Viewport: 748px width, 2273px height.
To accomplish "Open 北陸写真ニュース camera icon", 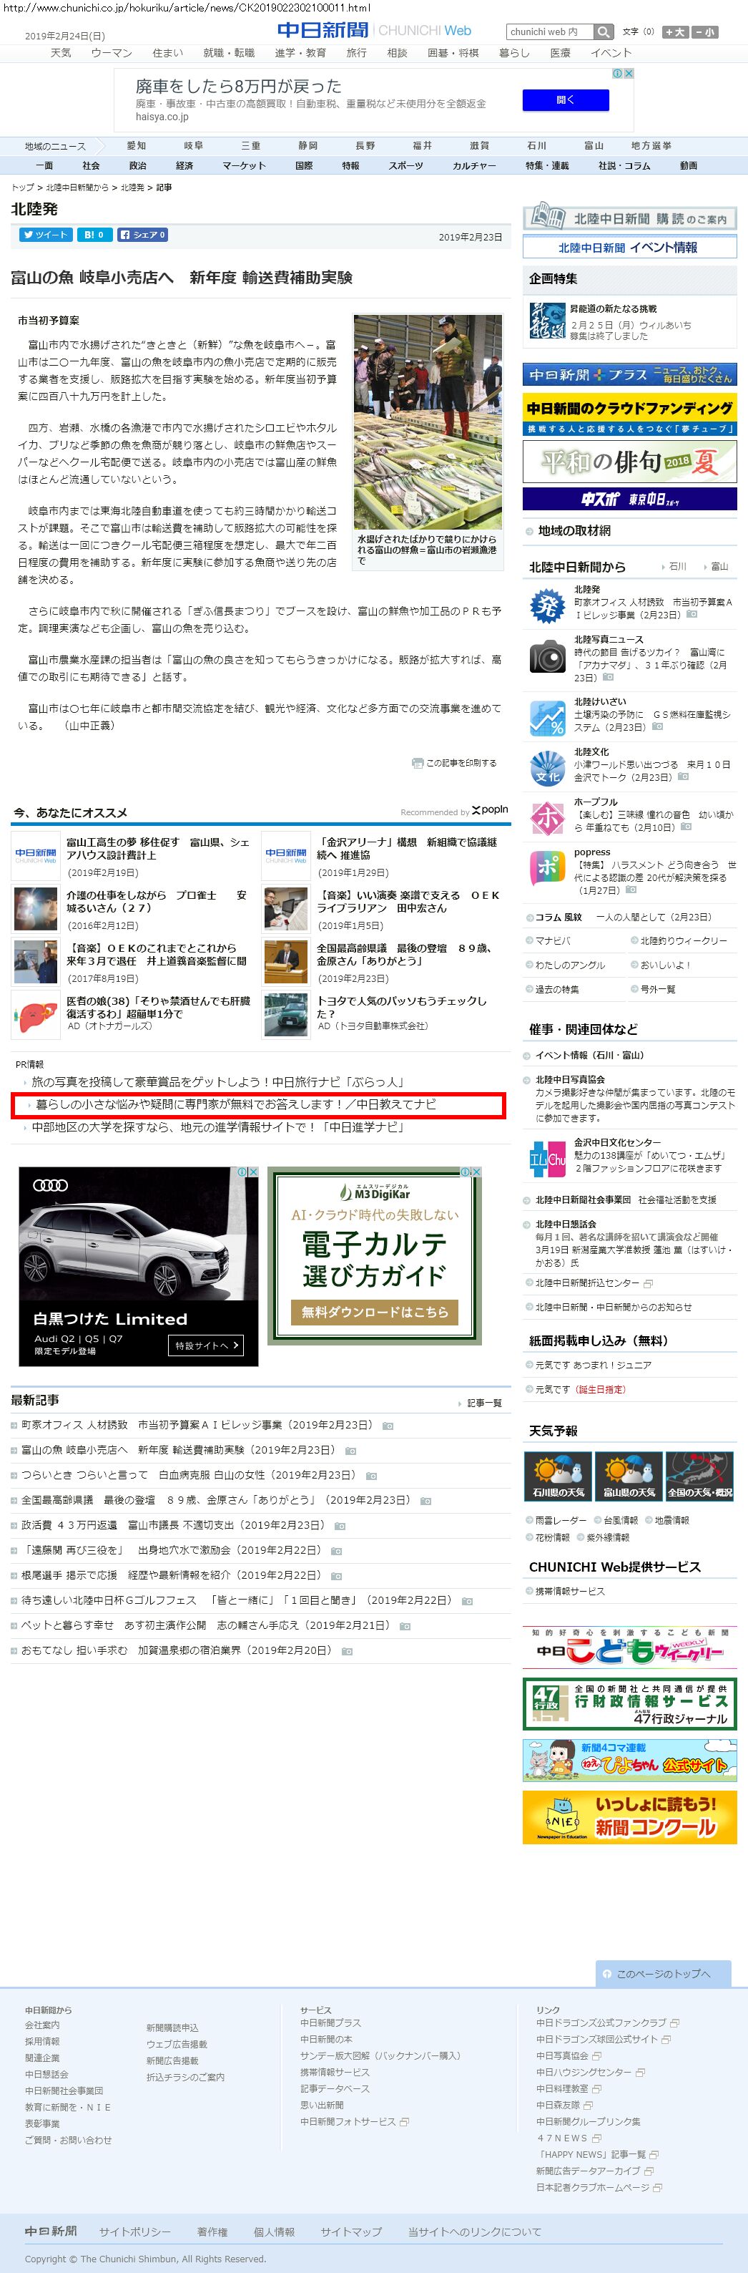I will 547,658.
